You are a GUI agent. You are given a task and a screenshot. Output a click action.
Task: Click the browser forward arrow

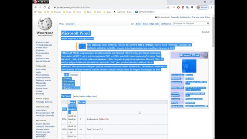(x=40, y=7)
